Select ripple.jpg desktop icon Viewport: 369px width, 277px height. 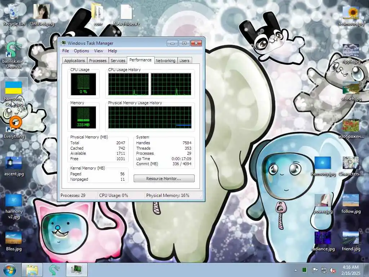pyautogui.click(x=351, y=53)
